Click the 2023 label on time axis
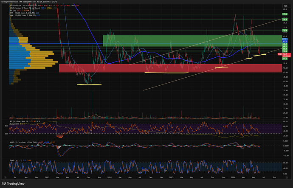Image resolution: width=293 pixels, height=188 pixels. [47, 177]
